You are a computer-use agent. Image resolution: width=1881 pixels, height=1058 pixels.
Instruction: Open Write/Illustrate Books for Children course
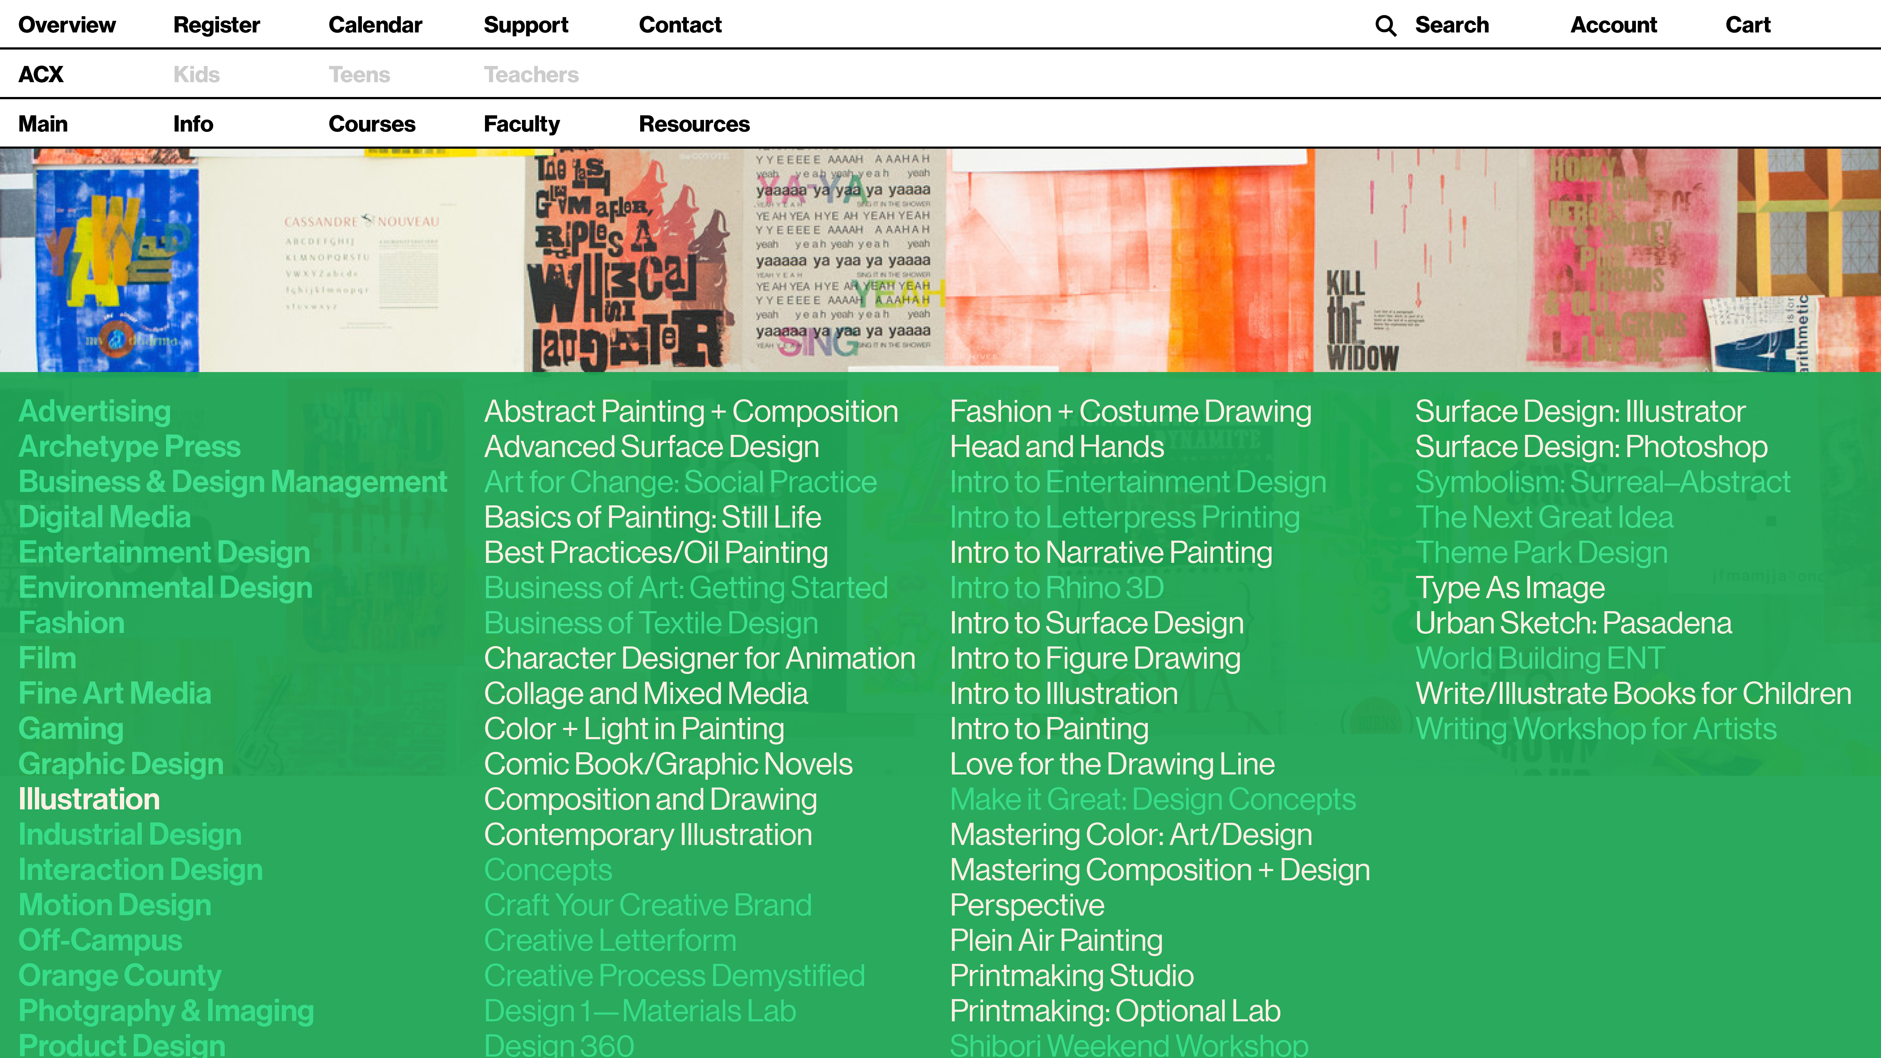pos(1633,694)
